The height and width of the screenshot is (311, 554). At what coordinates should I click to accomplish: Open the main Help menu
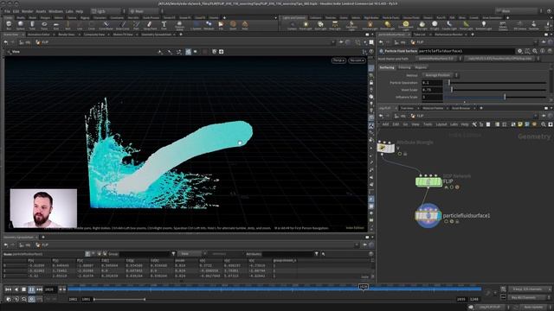click(x=80, y=11)
